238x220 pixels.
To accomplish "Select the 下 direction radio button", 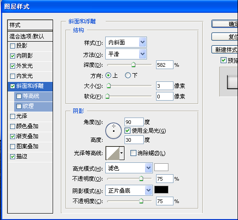I will tap(128, 75).
